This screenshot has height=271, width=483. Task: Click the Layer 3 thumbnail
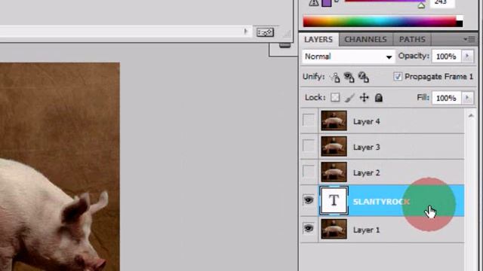(x=334, y=146)
